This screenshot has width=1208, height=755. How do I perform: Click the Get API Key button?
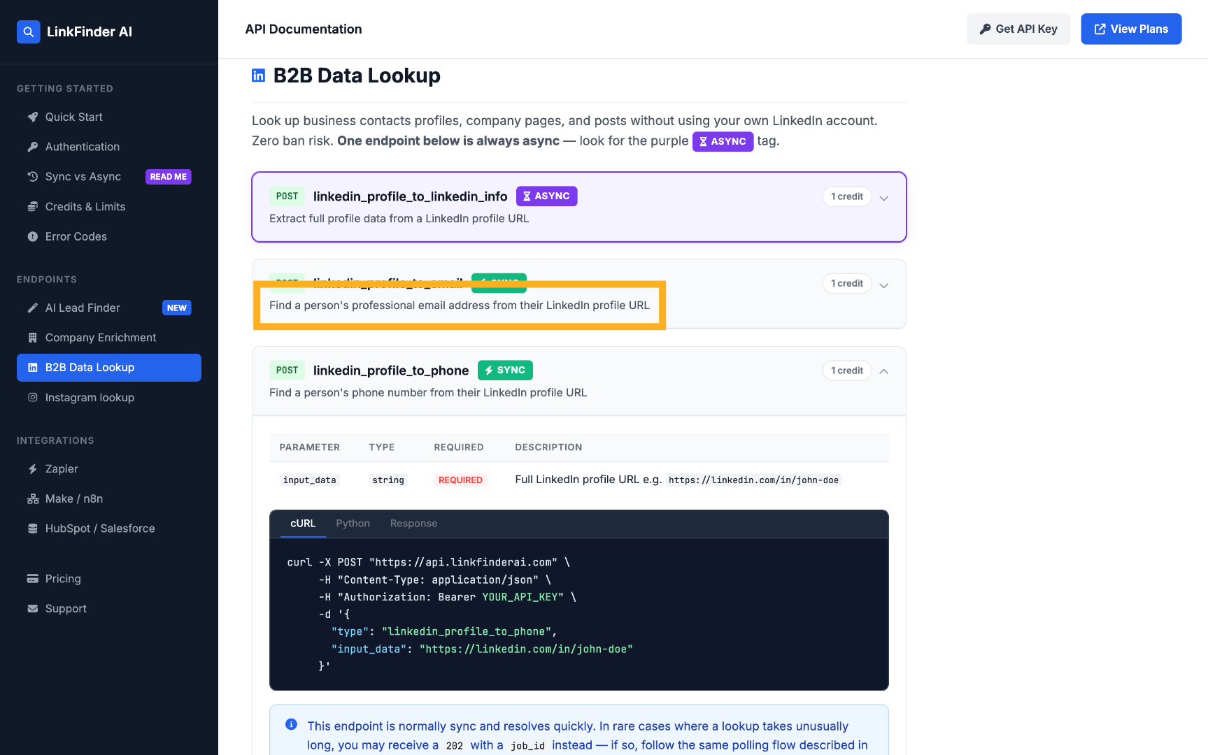tap(1018, 29)
